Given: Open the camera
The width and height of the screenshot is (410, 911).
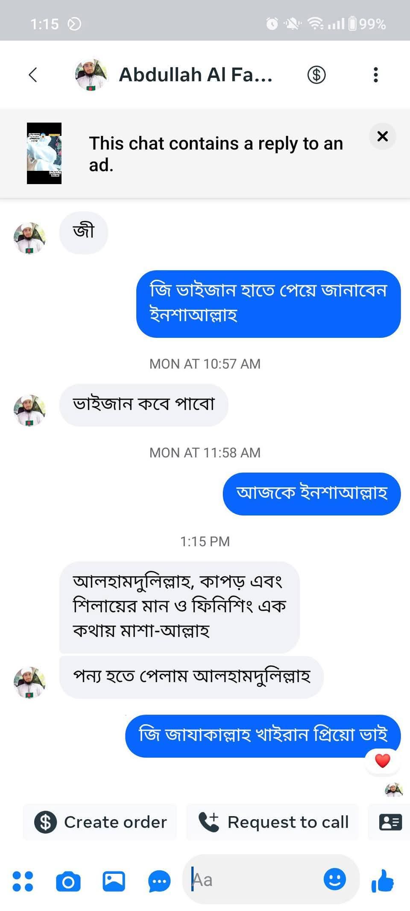Looking at the screenshot, I should (68, 881).
